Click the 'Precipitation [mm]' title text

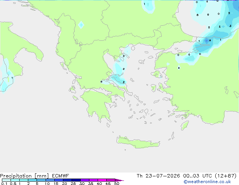[24, 176]
